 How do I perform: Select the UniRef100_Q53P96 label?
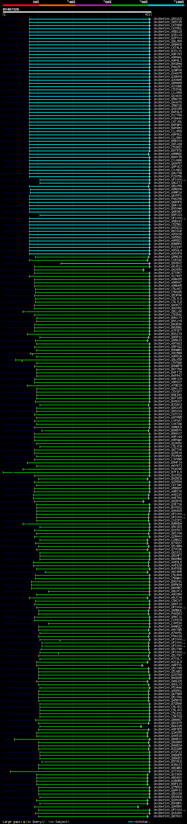click(x=168, y=295)
